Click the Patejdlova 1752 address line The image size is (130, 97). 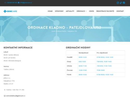[x=9, y=81]
